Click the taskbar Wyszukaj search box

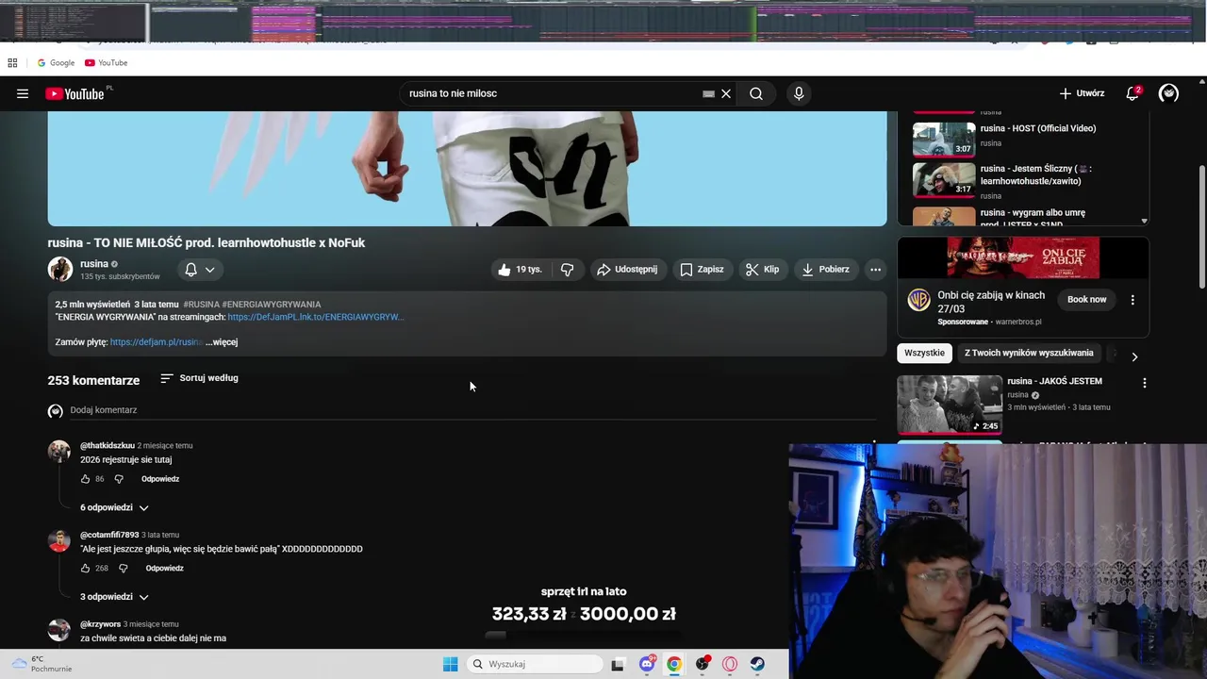pyautogui.click(x=535, y=664)
